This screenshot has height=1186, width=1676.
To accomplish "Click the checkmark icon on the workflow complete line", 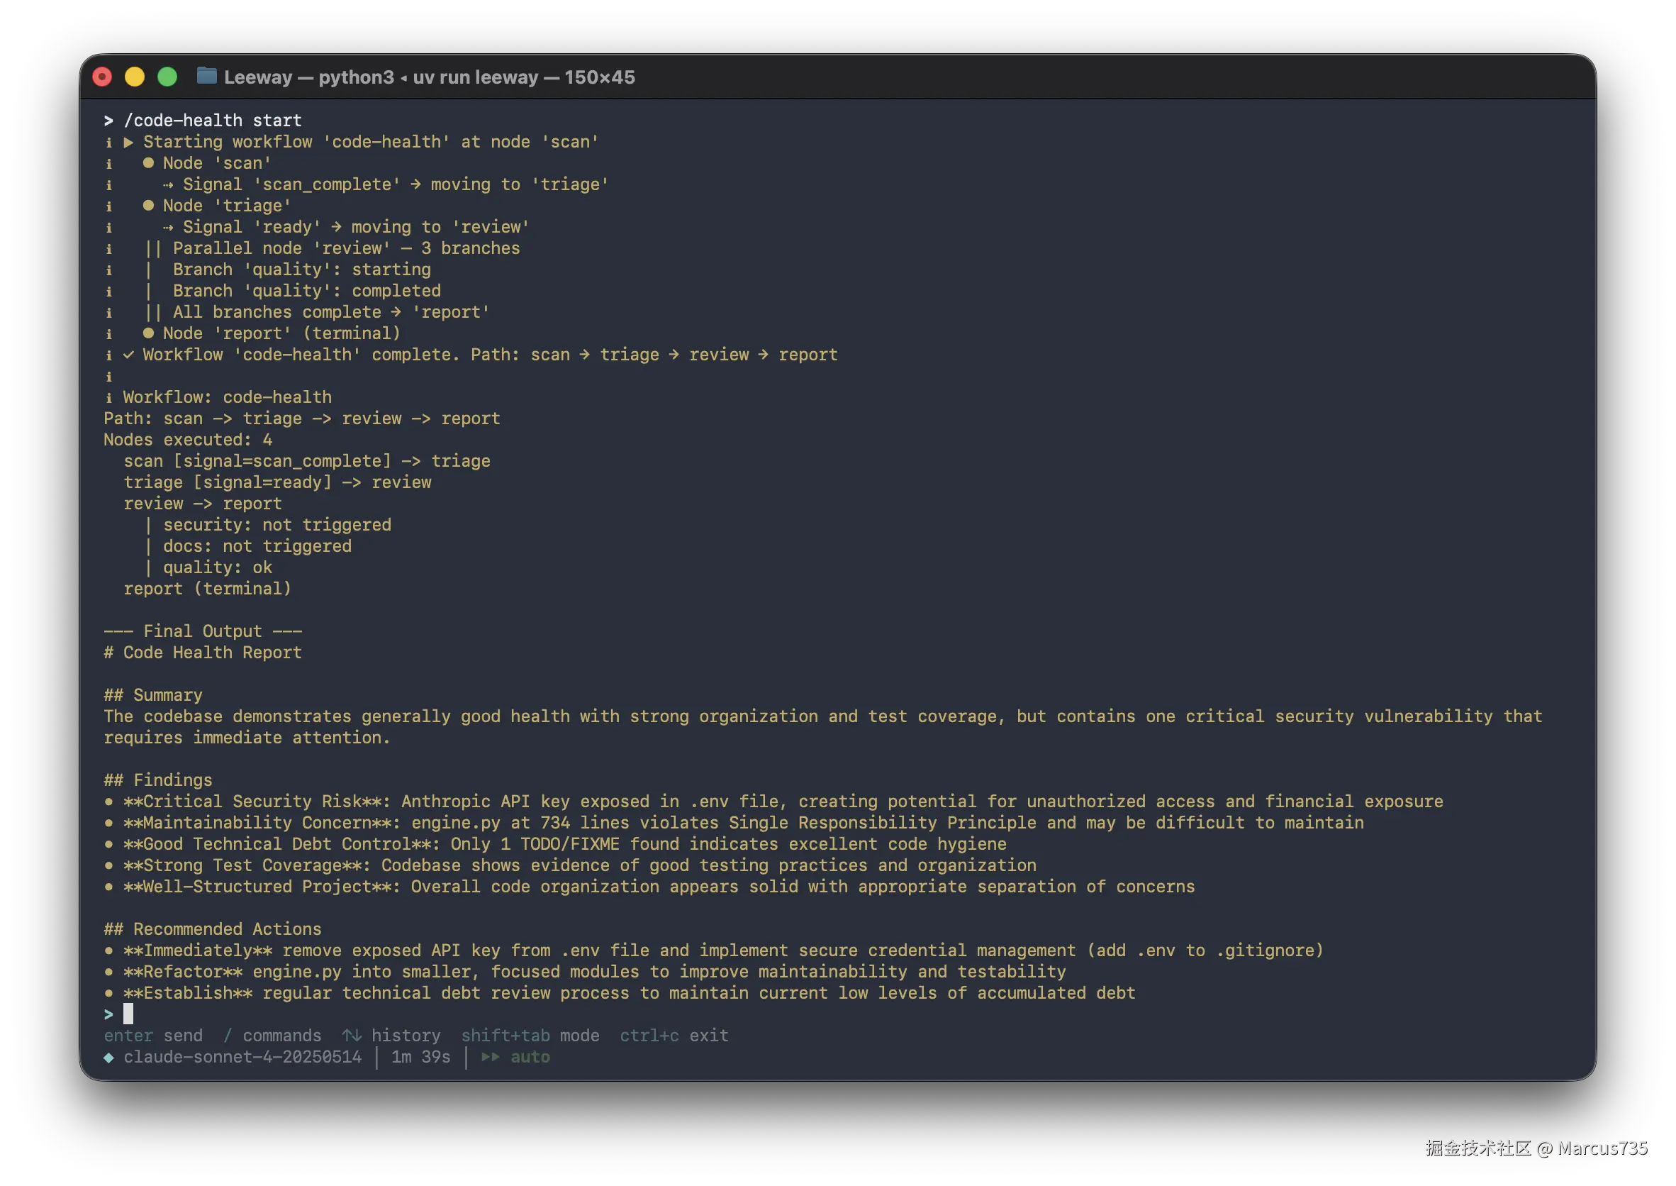I will (x=128, y=354).
